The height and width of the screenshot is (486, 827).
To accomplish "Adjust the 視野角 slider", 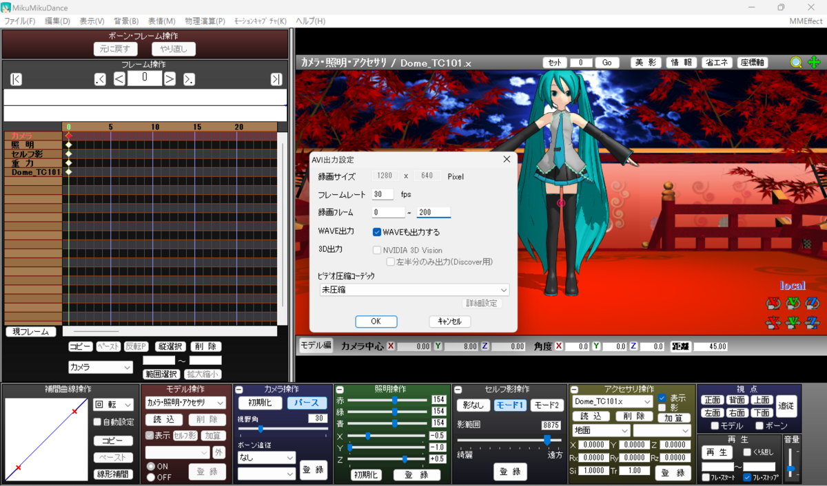I will tap(283, 429).
